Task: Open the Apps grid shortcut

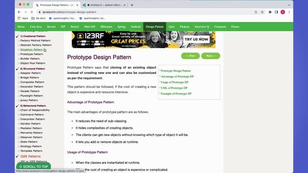Action: point(23,18)
